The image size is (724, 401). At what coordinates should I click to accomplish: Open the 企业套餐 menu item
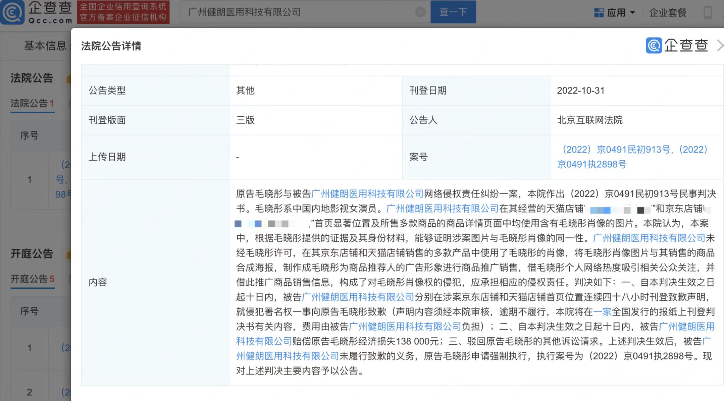click(668, 13)
